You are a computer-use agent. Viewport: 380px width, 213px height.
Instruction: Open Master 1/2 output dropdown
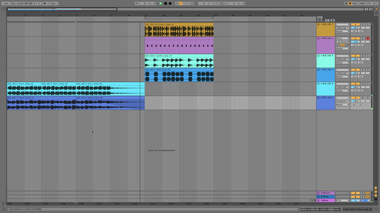[342, 200]
